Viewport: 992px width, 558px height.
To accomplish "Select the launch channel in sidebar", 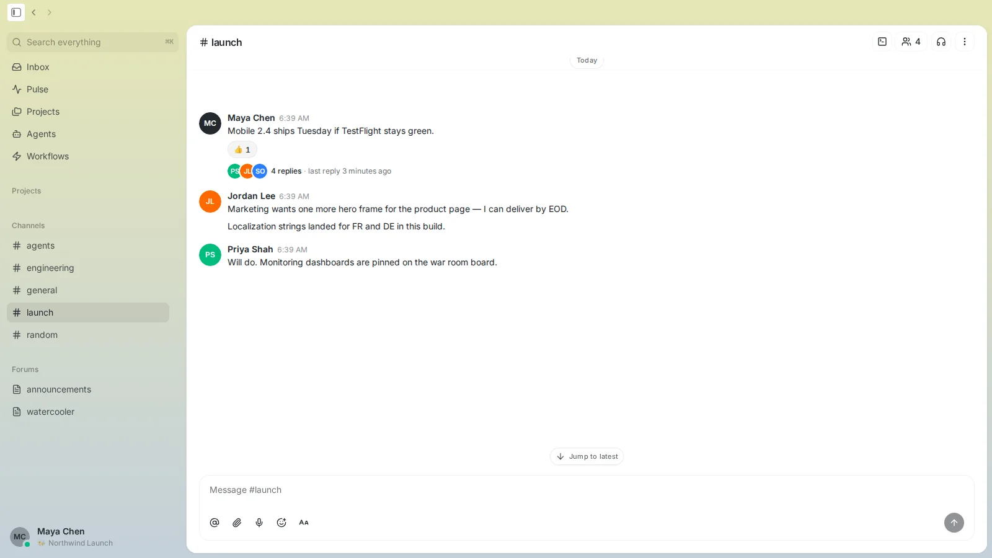I will pos(88,312).
